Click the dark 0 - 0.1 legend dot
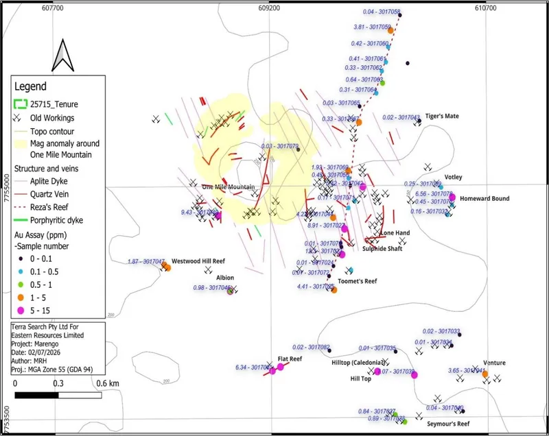Screen dimensions: 549x436 (21, 258)
